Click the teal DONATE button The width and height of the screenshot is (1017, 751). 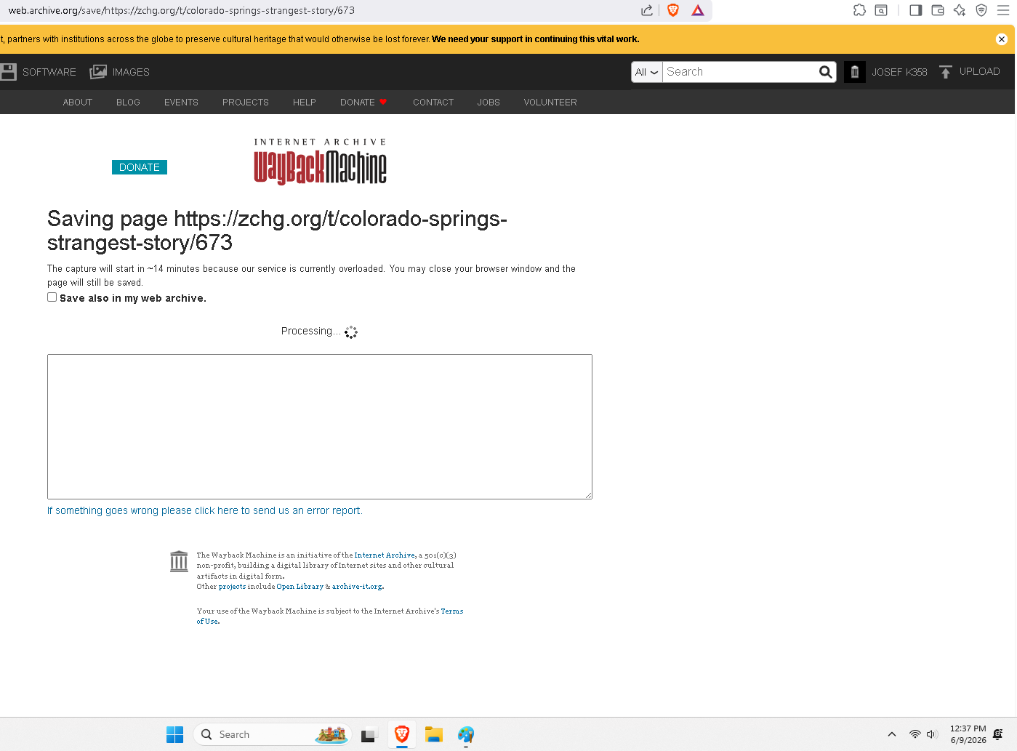[x=140, y=167]
